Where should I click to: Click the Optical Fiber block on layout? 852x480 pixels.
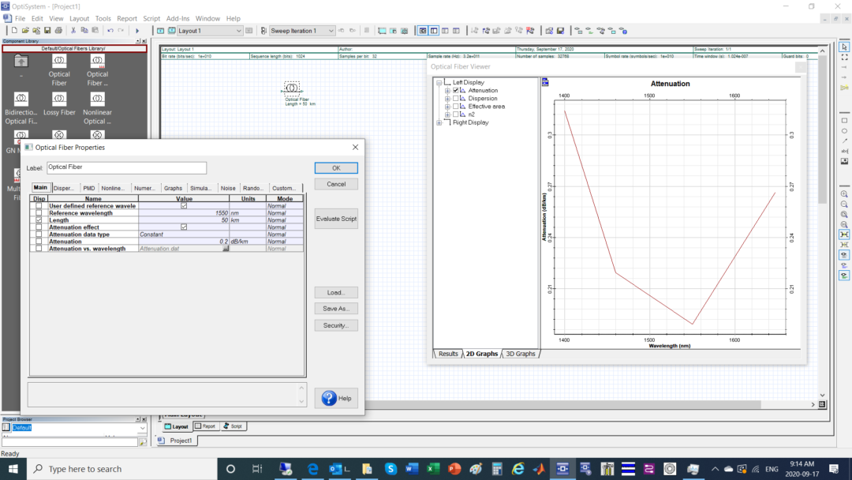(292, 88)
